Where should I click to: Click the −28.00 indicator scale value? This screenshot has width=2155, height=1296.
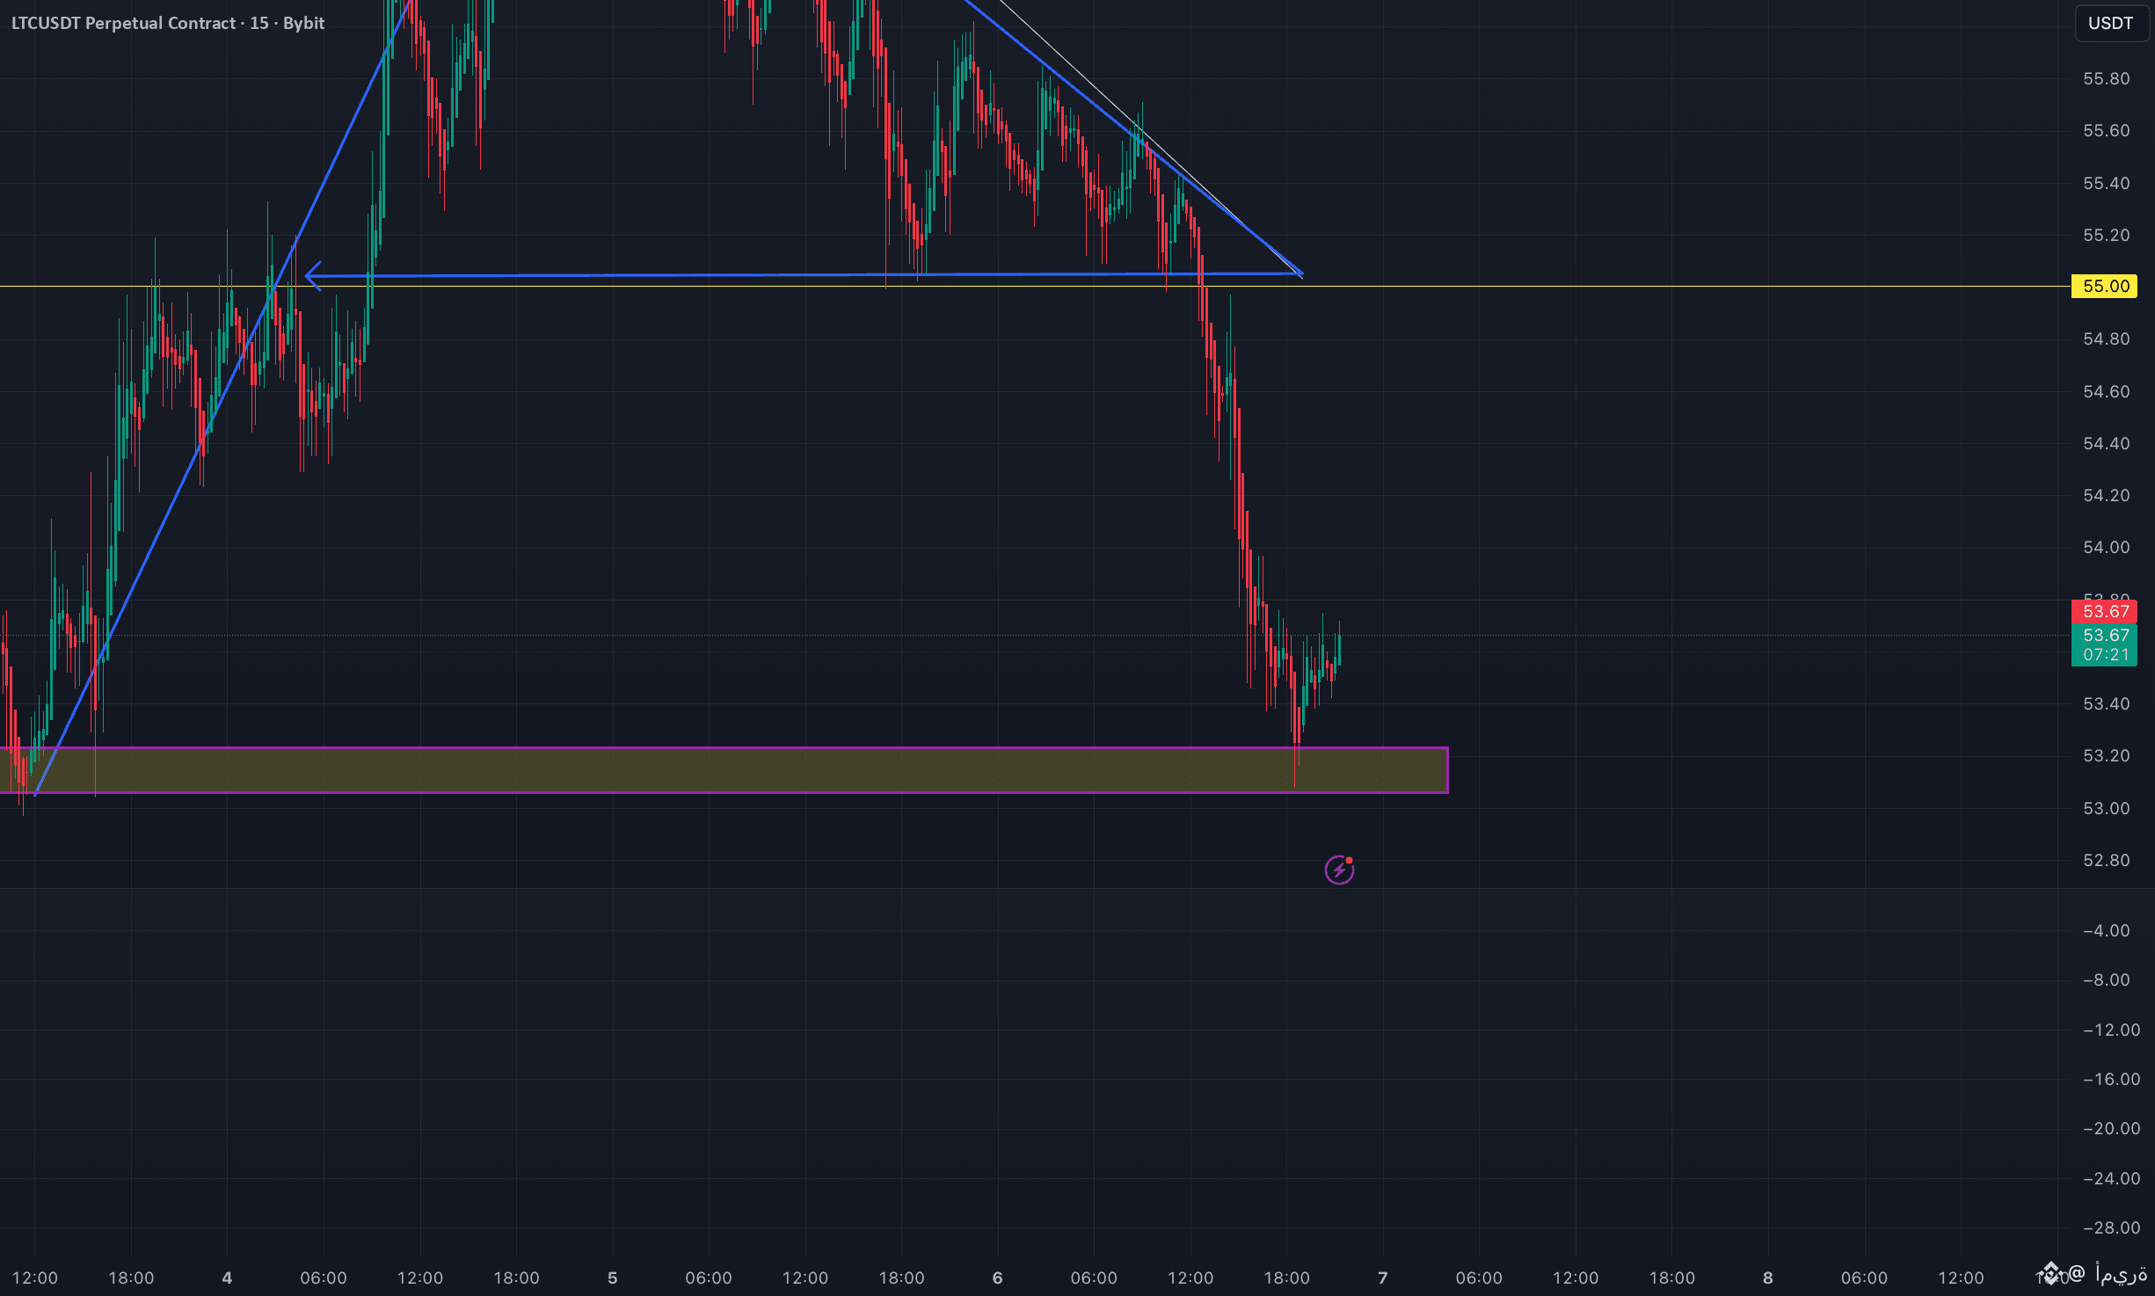[2111, 1227]
